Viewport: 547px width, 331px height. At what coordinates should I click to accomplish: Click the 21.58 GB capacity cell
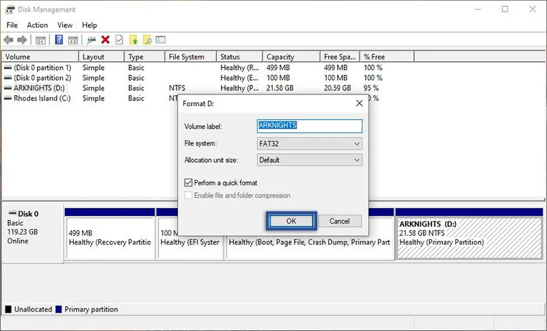280,88
